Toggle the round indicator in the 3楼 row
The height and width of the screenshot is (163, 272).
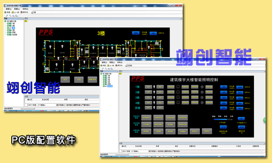point(202,97)
